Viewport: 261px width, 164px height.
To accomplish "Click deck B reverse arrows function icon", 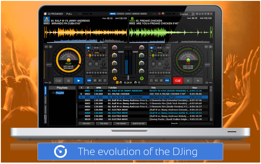I will point(156,80).
